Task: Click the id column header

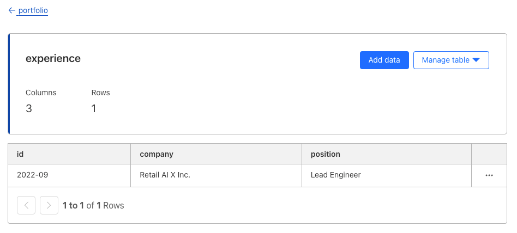Action: tap(69, 154)
